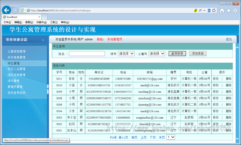Click the 查询信息 button
This screenshot has width=241, height=145.
click(x=177, y=53)
